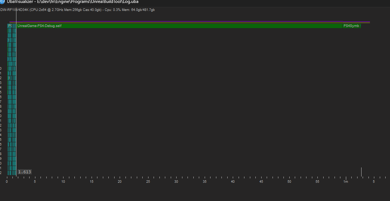Select the PS4Symb process bar

coord(351,26)
